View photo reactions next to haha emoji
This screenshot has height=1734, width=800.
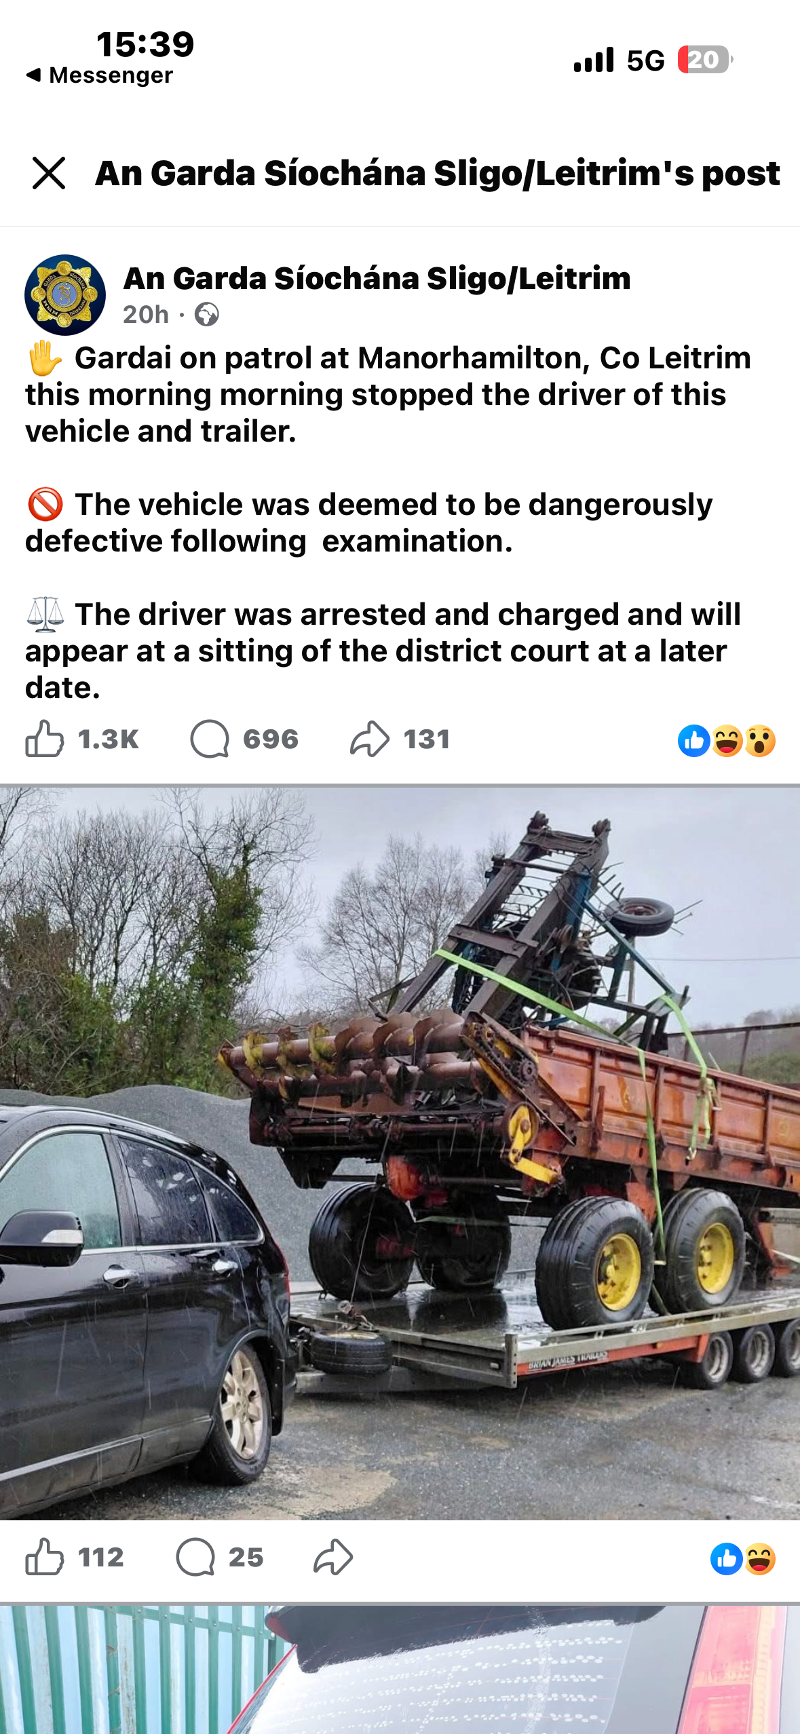click(743, 1558)
